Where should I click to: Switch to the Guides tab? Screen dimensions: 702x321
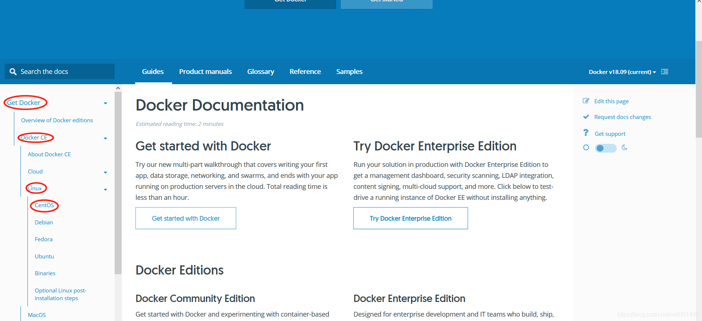[153, 72]
